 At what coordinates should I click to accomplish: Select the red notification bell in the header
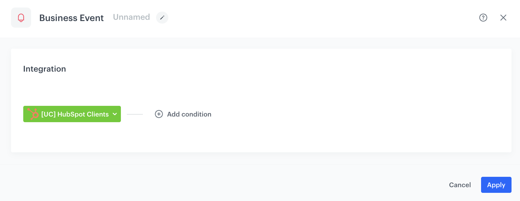point(21,18)
